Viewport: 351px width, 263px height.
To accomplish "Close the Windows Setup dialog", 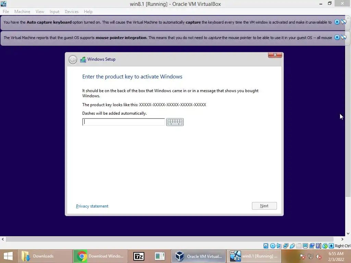I will tap(275, 55).
